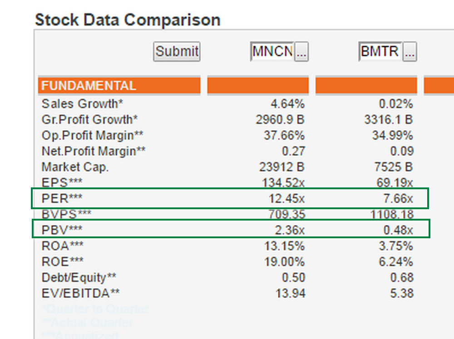Open the ellipsis picker beside MNCN
The height and width of the screenshot is (339, 454).
pos(301,52)
